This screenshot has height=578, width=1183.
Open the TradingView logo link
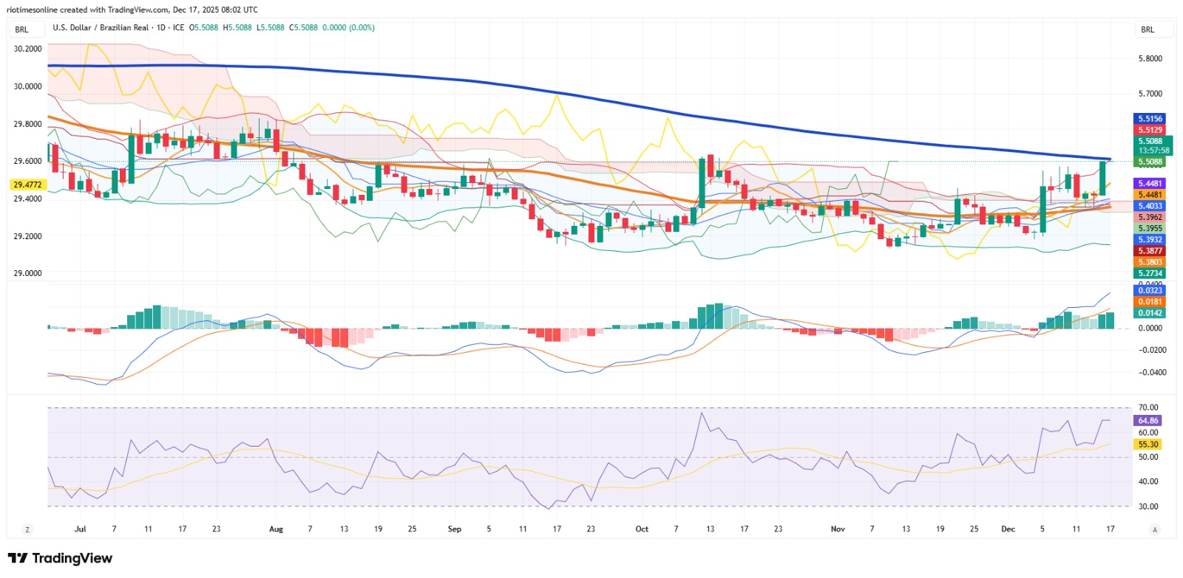tap(60, 558)
